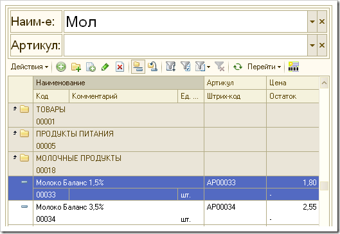Click the barcode icon in the toolbar
Screen dimensions: 340x234
[x=294, y=67]
